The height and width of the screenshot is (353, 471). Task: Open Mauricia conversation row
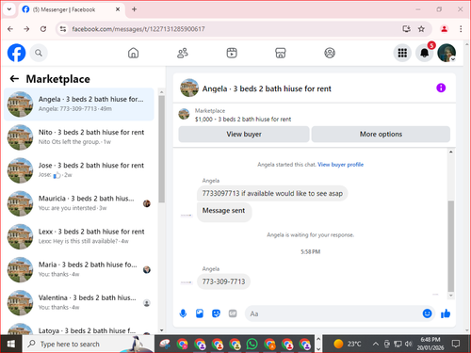click(79, 203)
